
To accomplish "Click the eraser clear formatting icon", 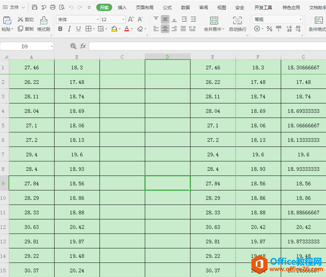I will (140, 29).
